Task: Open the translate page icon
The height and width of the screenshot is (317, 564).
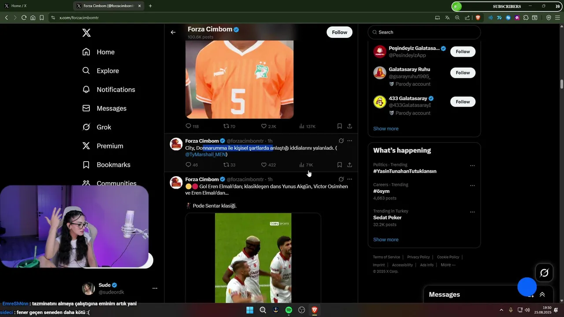Action: (447, 18)
